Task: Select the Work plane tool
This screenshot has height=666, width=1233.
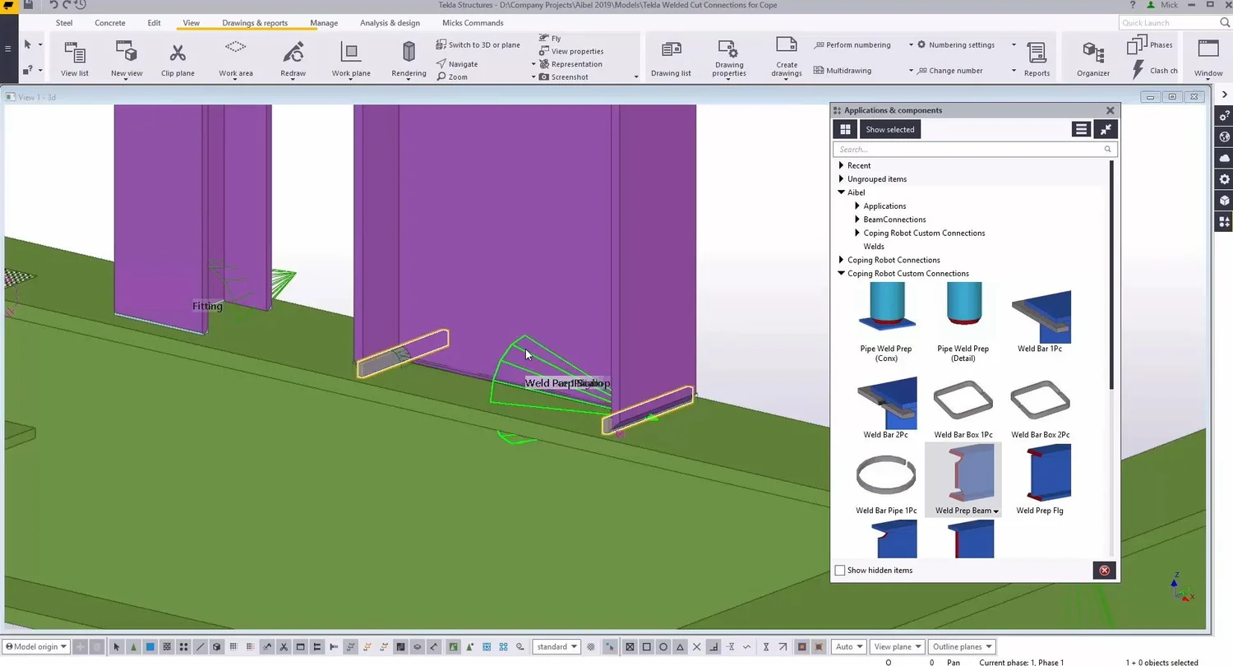Action: (349, 58)
